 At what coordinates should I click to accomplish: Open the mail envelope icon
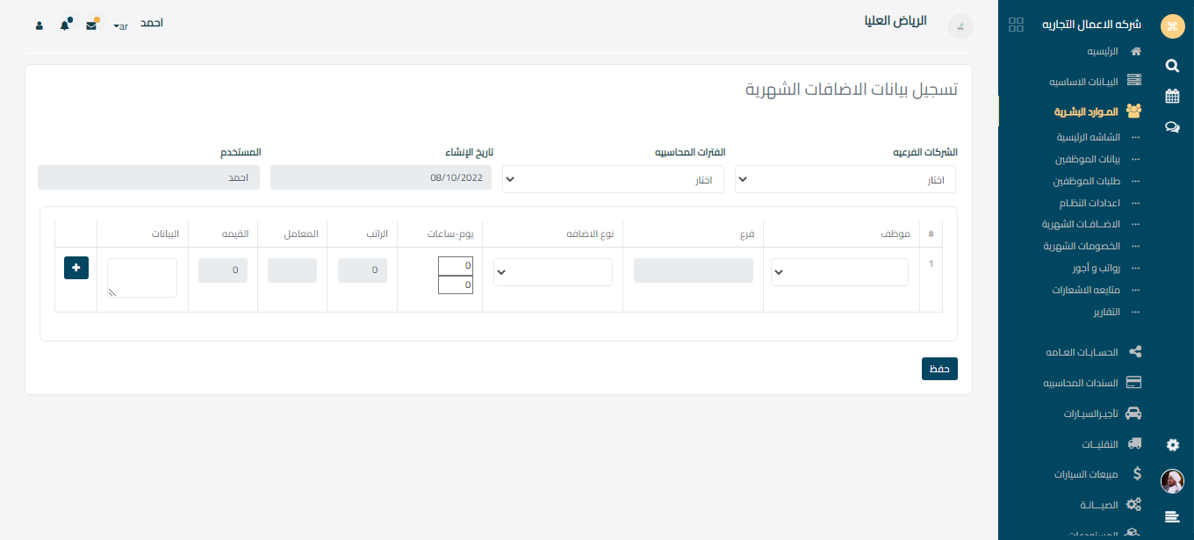coord(91,25)
